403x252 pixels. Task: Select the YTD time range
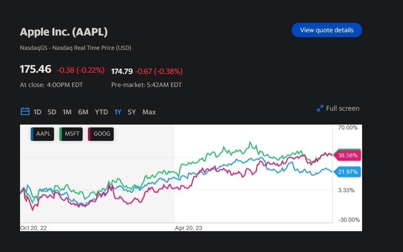(101, 112)
